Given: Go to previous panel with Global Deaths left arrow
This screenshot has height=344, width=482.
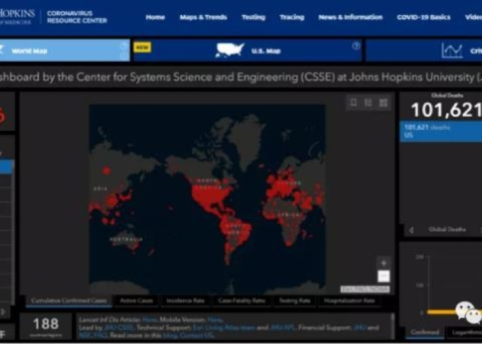Looking at the screenshot, I should point(412,230).
